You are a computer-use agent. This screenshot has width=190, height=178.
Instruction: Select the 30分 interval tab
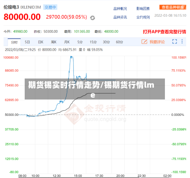click(x=106, y=42)
